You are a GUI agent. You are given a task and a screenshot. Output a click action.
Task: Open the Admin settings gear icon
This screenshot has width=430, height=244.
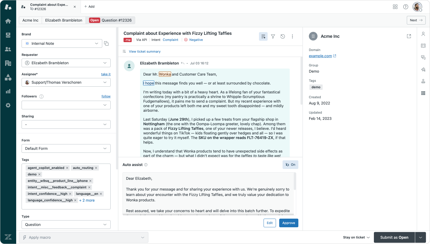coord(8,105)
